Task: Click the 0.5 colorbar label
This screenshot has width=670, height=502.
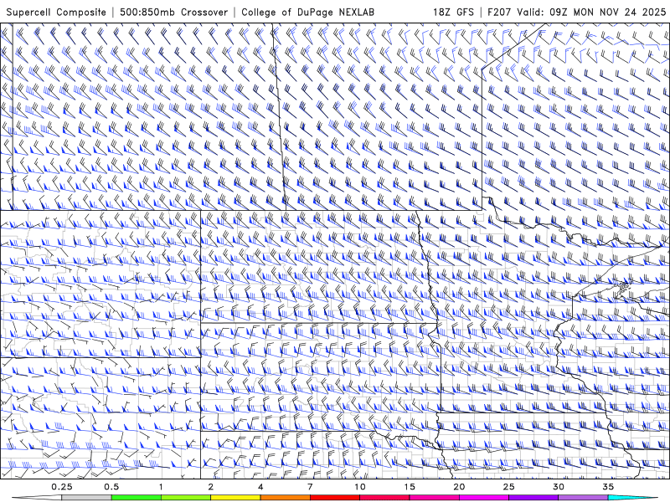Action: (x=111, y=487)
